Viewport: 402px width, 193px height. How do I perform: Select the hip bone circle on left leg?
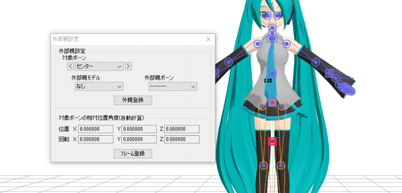coord(262,107)
